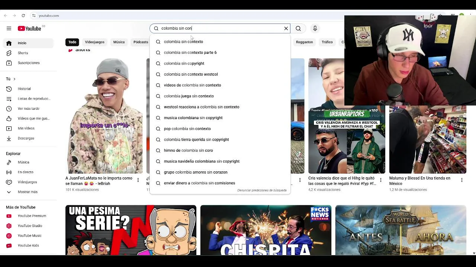Choose suggestion "colombia sin contexto parte 6"
The image size is (476, 267).
coord(220,53)
